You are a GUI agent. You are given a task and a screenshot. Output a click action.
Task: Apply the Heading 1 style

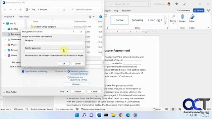point(155,20)
